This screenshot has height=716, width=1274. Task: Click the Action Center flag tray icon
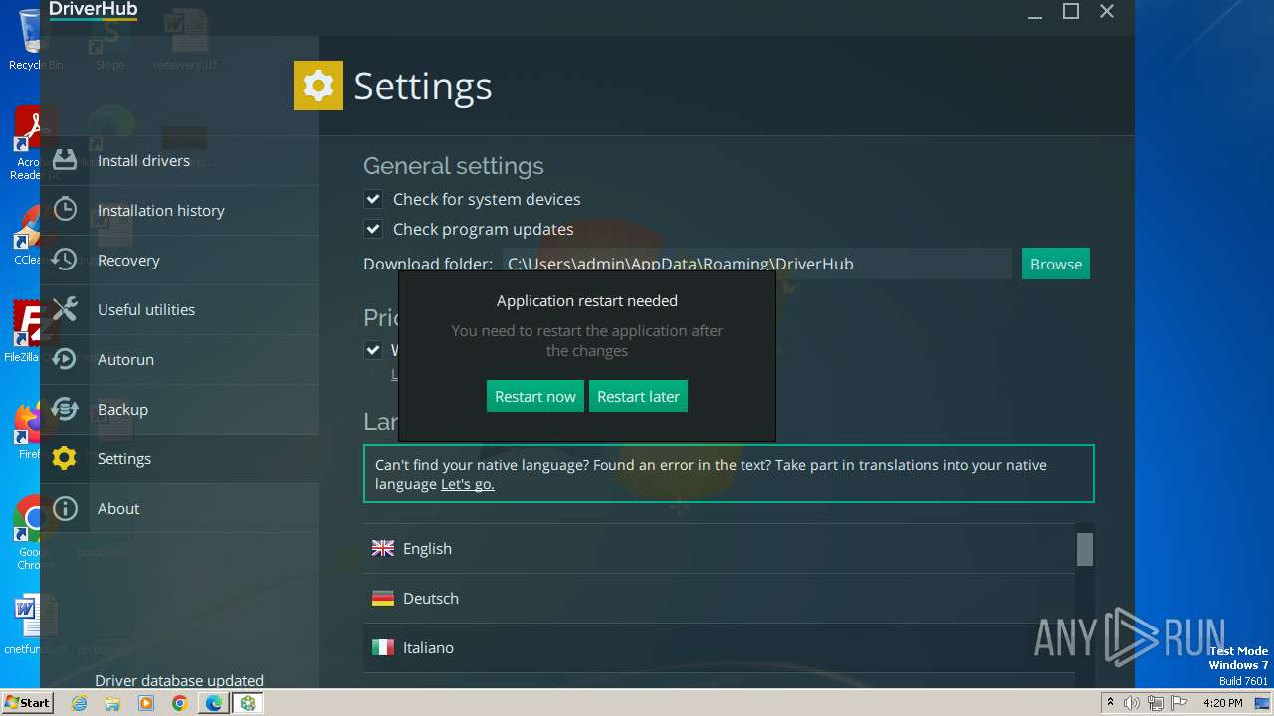tap(1179, 703)
